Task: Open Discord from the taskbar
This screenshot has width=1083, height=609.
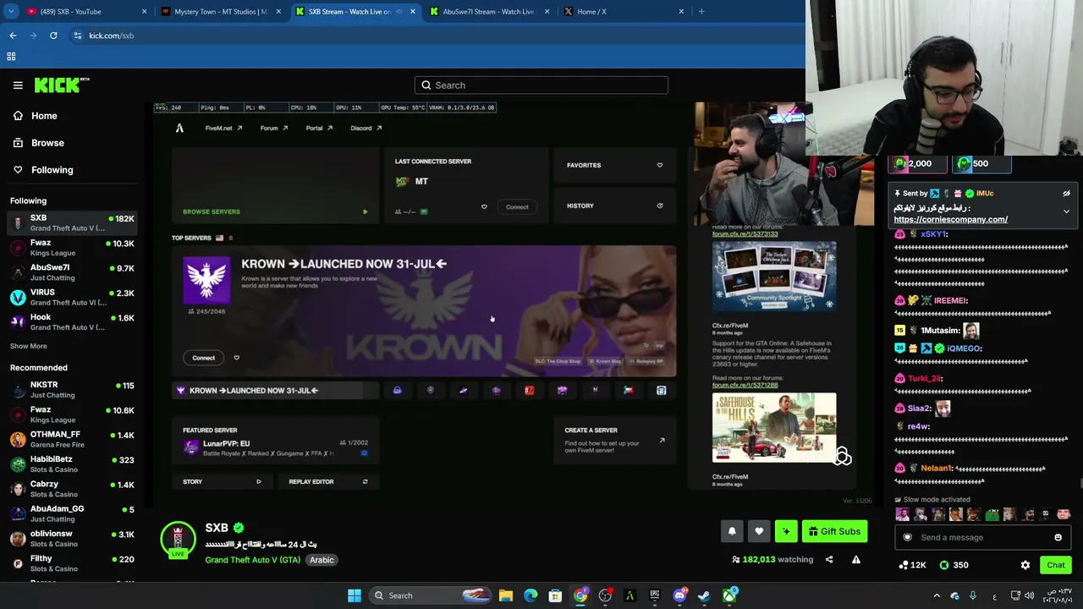Action: click(x=679, y=595)
